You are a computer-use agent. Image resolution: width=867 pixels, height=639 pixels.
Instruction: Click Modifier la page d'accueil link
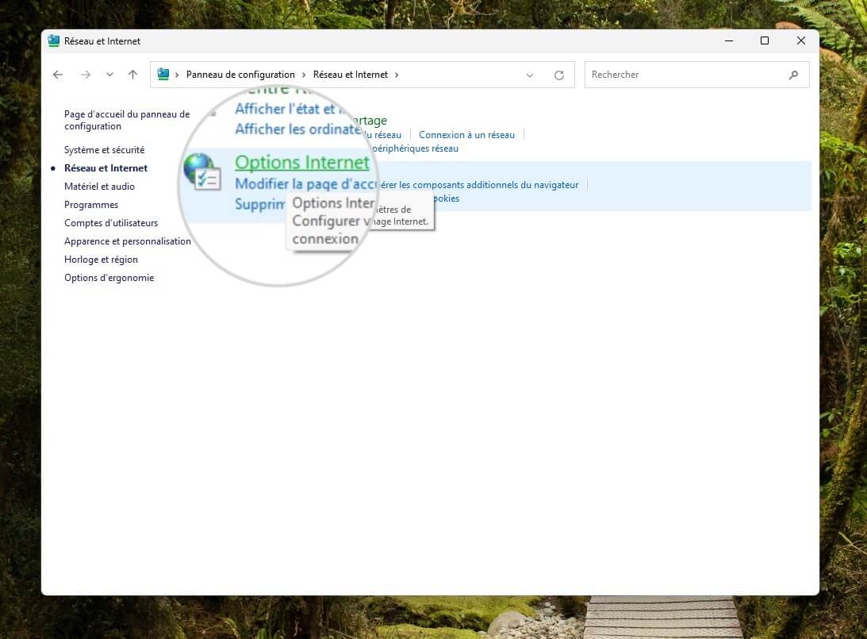pos(305,183)
